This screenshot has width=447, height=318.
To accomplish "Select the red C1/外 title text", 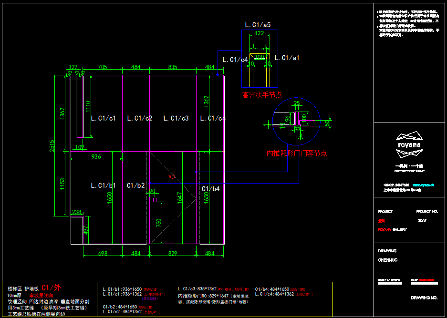I will coord(51,287).
